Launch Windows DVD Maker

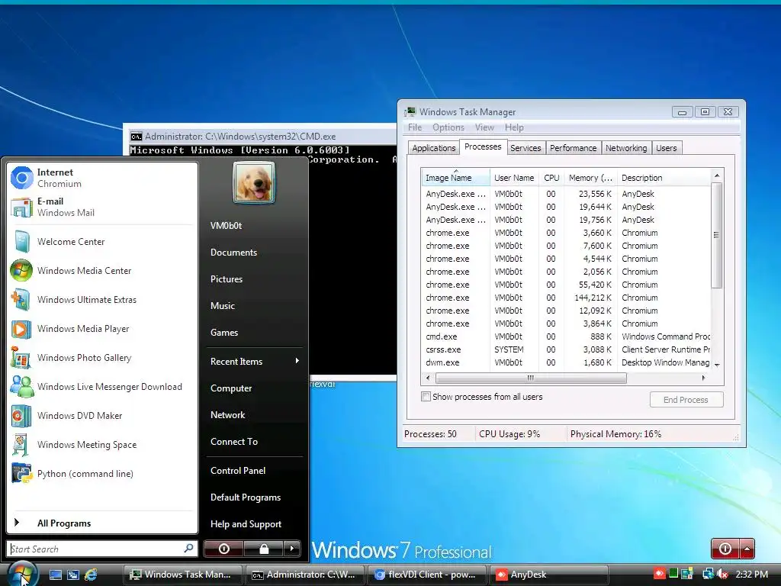(x=102, y=416)
